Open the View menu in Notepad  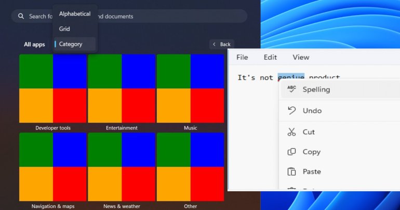click(301, 57)
